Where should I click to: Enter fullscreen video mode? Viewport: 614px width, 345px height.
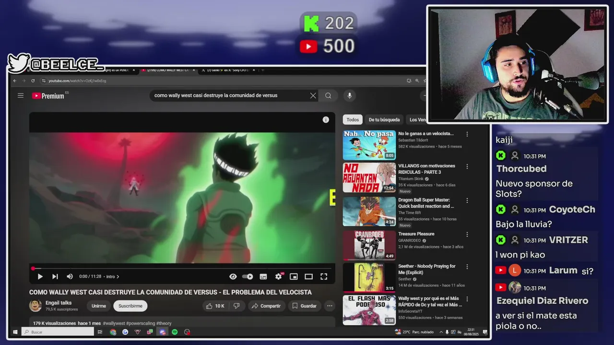click(x=324, y=276)
